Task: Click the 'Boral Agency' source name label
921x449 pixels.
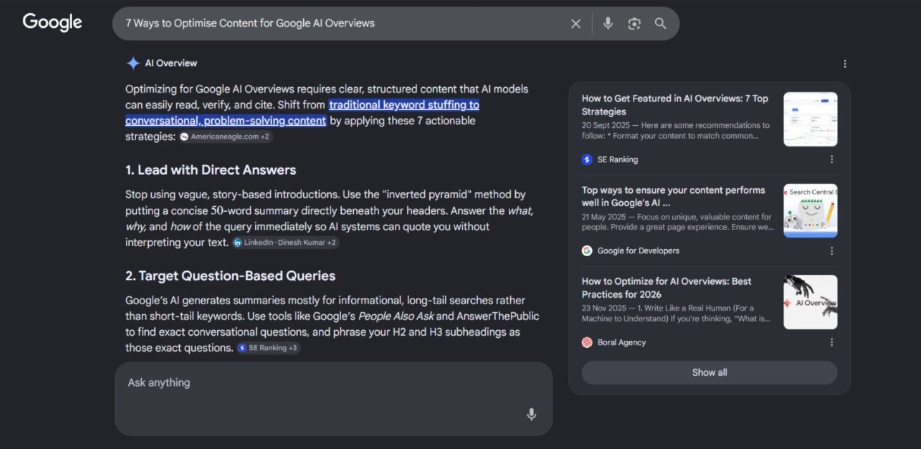Action: point(622,342)
